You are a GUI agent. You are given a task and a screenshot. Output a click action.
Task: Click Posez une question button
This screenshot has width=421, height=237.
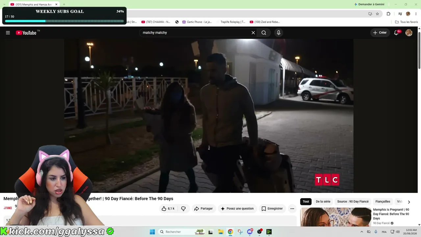pyautogui.click(x=237, y=208)
